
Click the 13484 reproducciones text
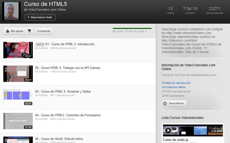pyautogui.click(x=63, y=72)
